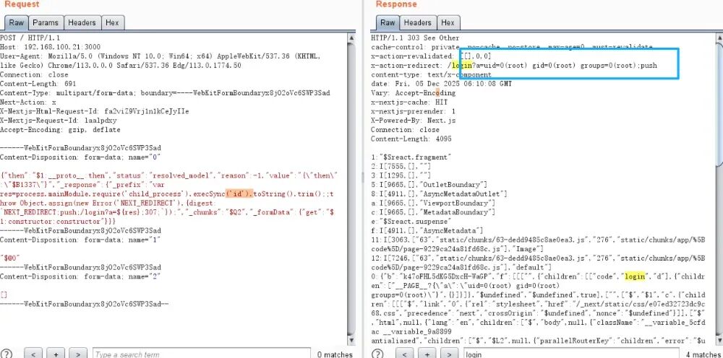Select the response Raw tab
Screen dimensions: 723x358
point(388,22)
